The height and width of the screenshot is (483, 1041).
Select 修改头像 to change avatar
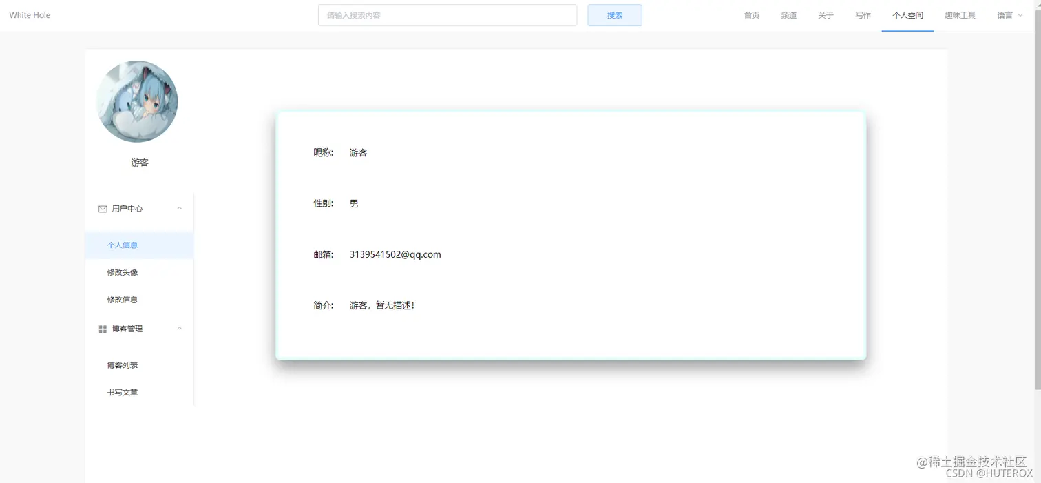point(123,271)
